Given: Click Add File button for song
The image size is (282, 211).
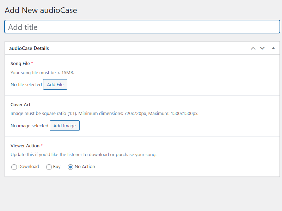Looking at the screenshot, I should tap(55, 84).
